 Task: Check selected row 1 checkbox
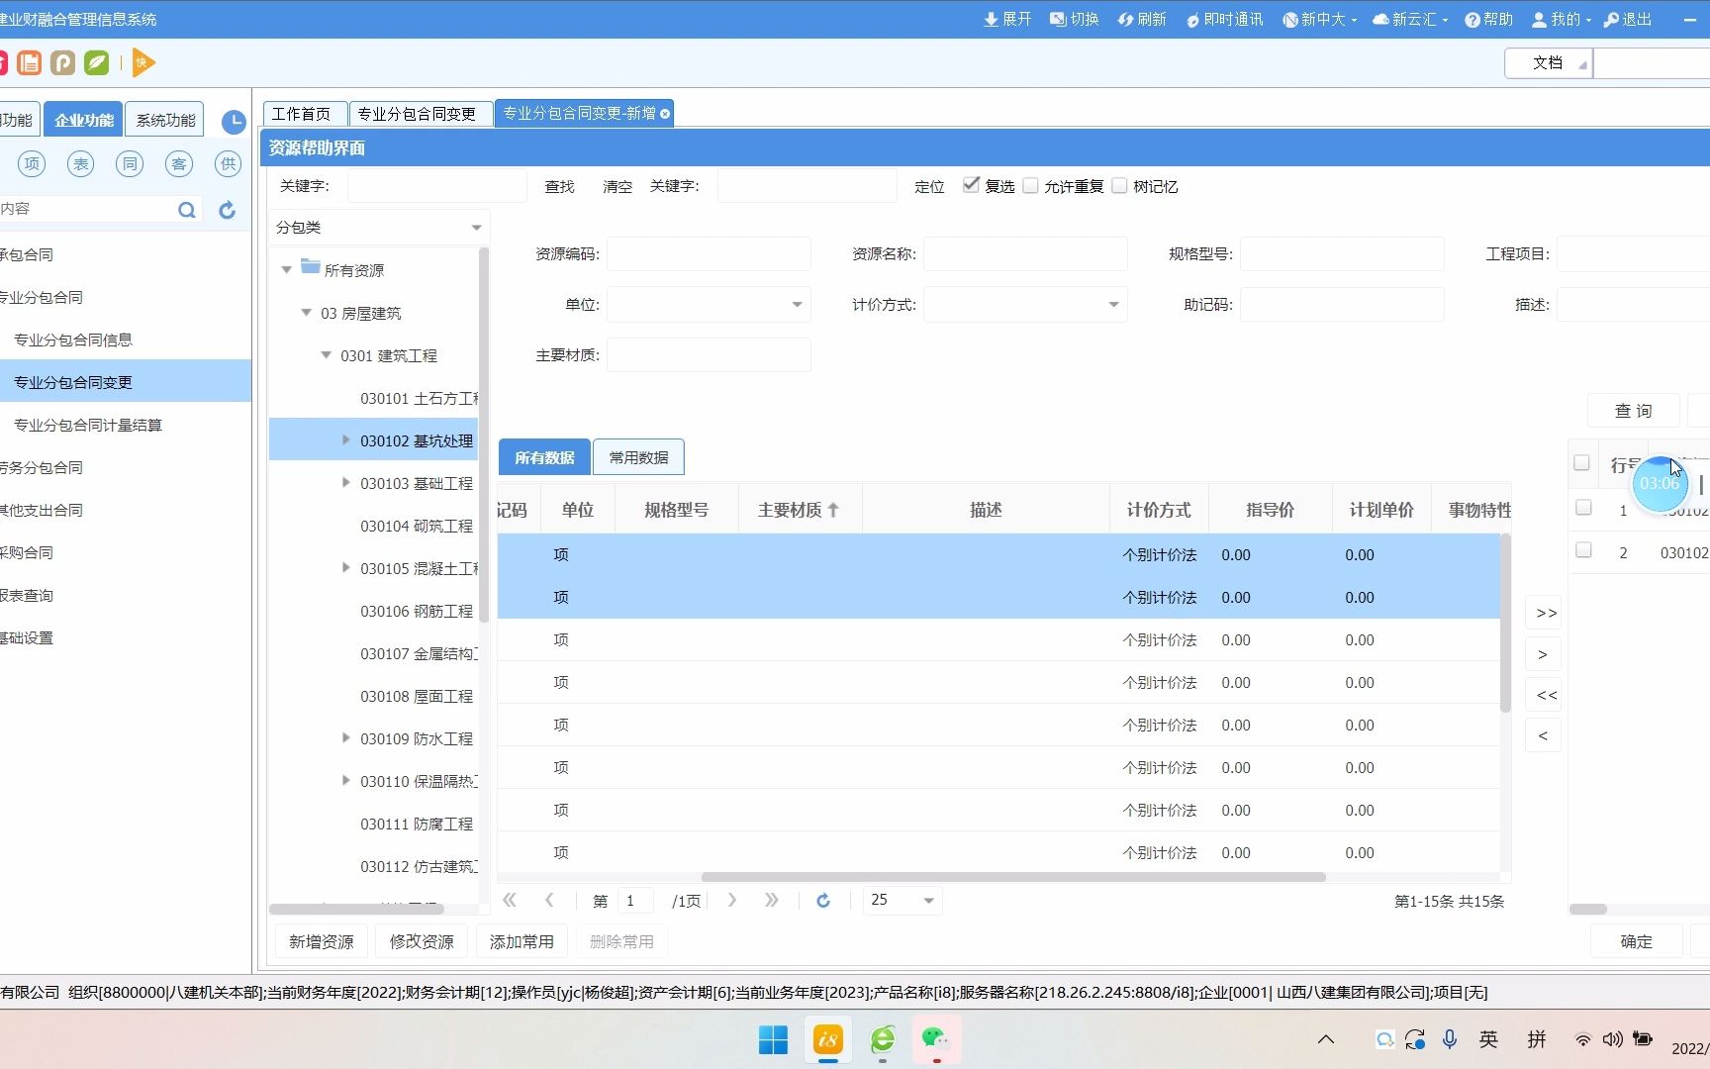coord(1583,508)
